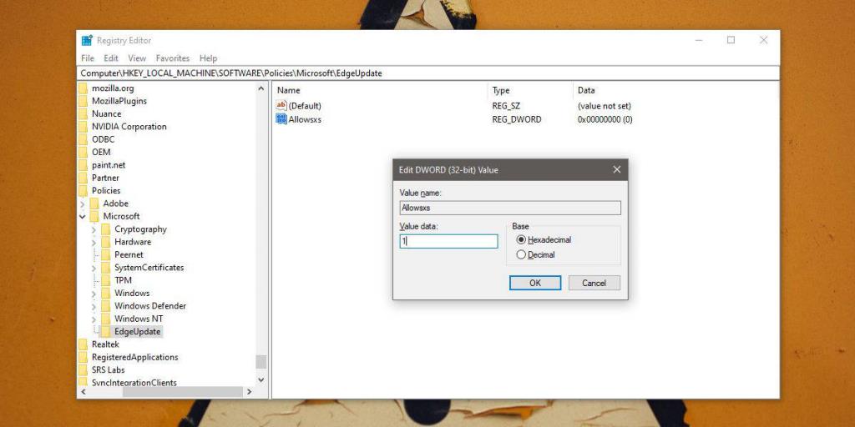
Task: Click the (value not set) data cell
Action: 605,106
